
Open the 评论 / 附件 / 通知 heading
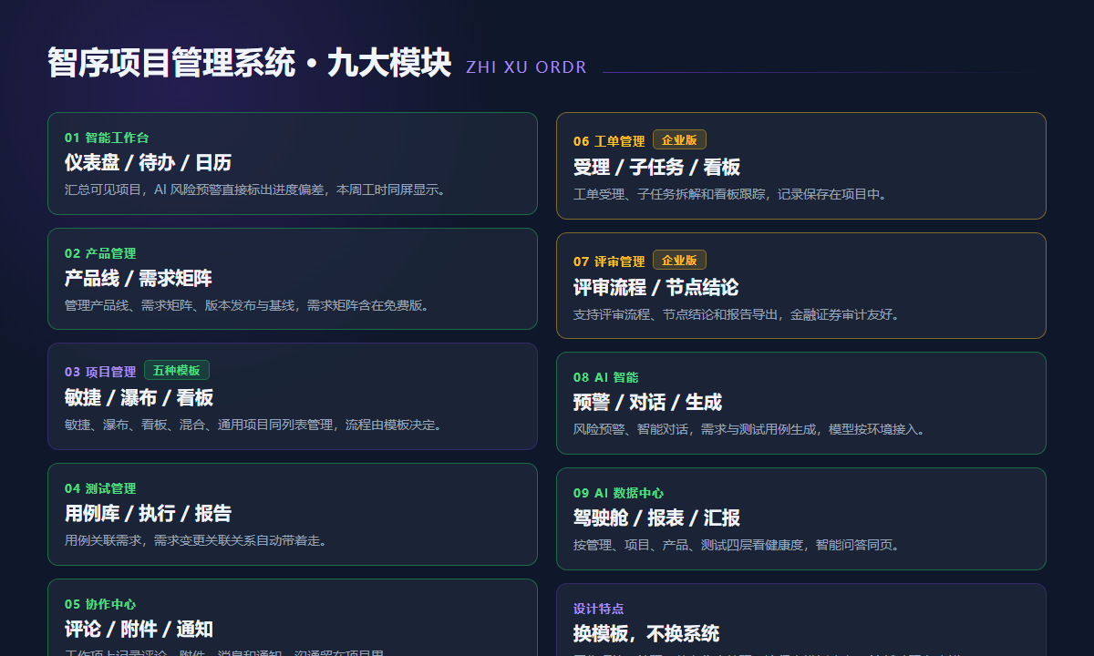pyautogui.click(x=139, y=629)
